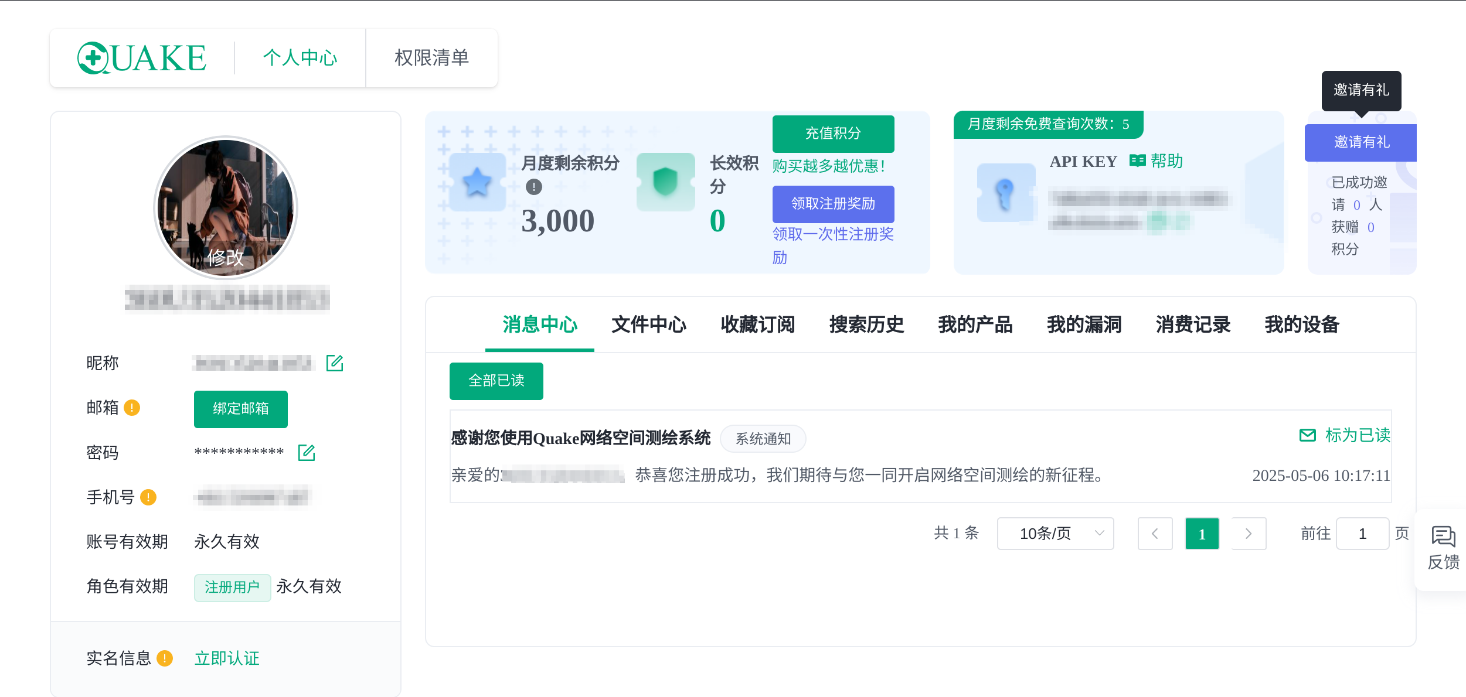Click the info icon under 月度剩余积分

[533, 187]
